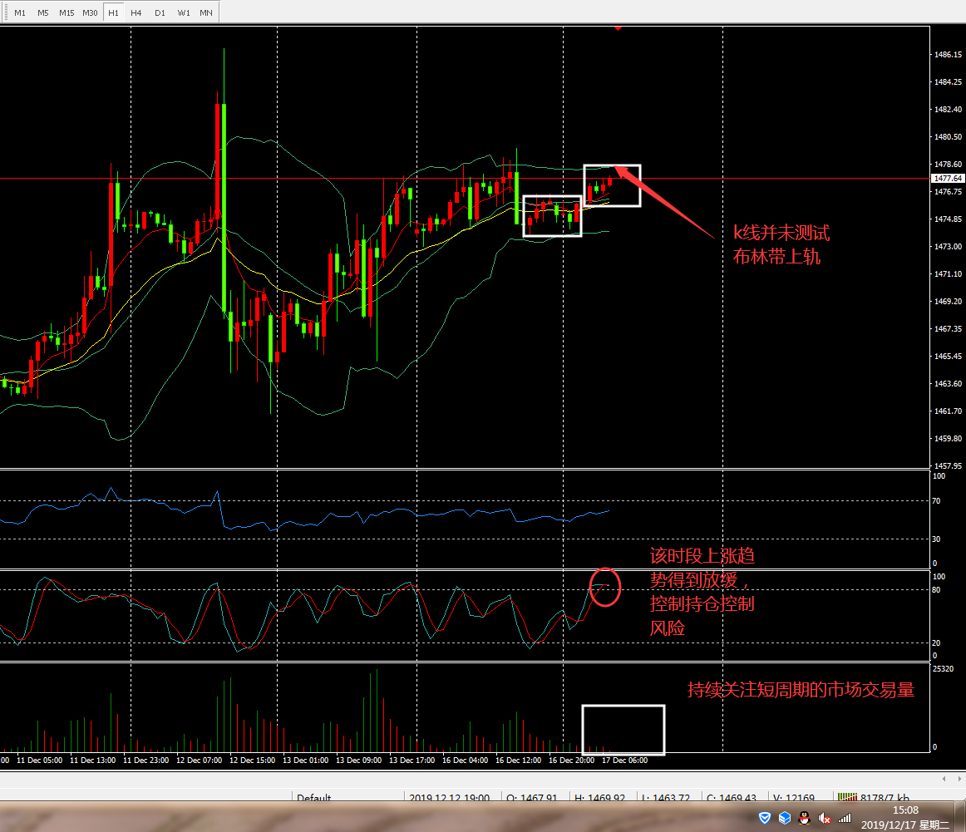Click the M5 timeframe button

[43, 13]
